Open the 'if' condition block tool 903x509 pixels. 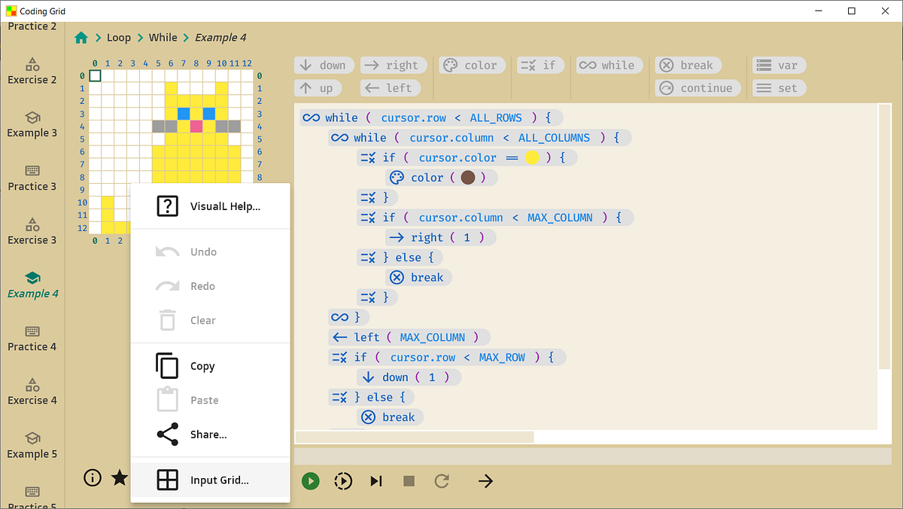pos(540,65)
